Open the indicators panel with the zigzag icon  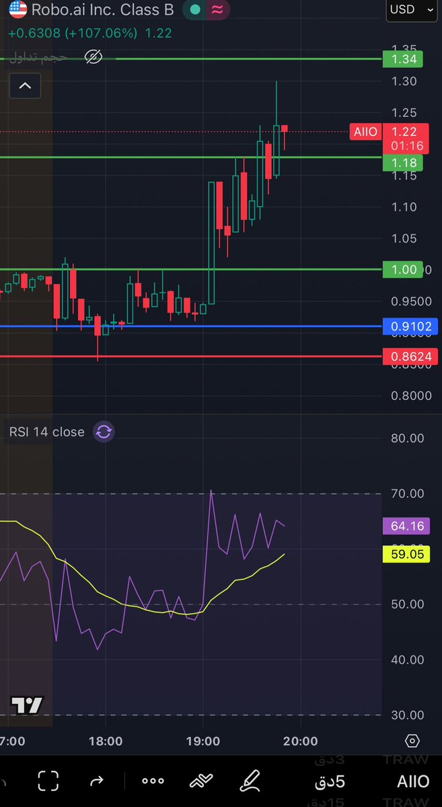[201, 781]
